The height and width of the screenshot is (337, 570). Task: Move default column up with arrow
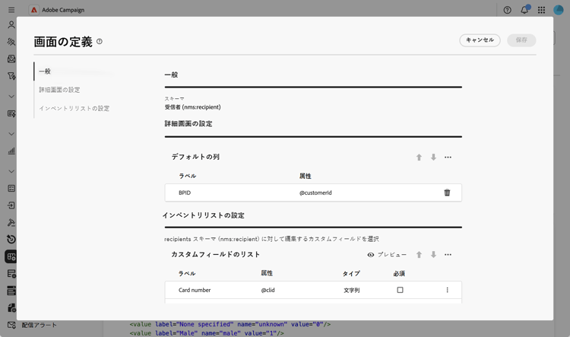[x=419, y=157]
